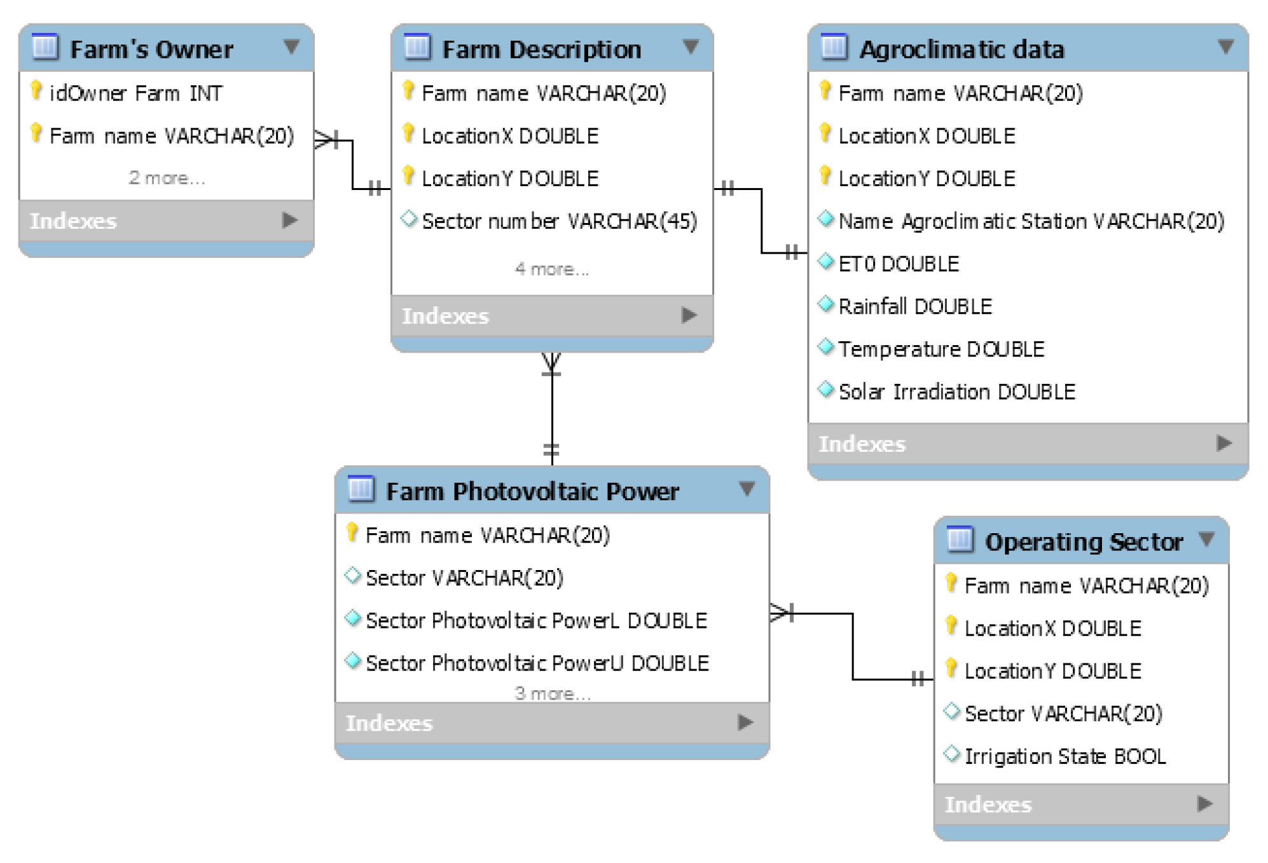Show the '4 more...' columns in Farm Description
Image resolution: width=1268 pixels, height=863 pixels.
tap(552, 269)
